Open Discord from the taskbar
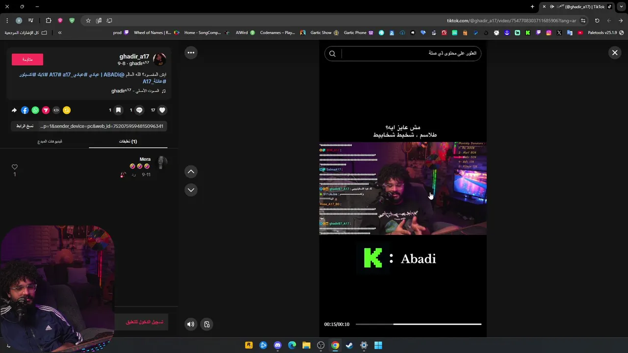Image resolution: width=628 pixels, height=353 pixels. (278, 345)
